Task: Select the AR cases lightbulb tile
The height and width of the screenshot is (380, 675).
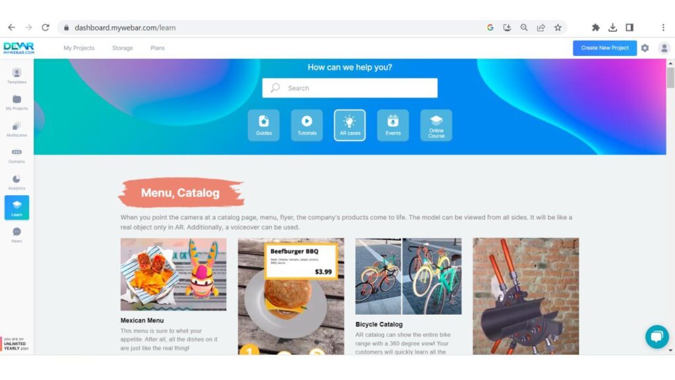Action: (349, 125)
